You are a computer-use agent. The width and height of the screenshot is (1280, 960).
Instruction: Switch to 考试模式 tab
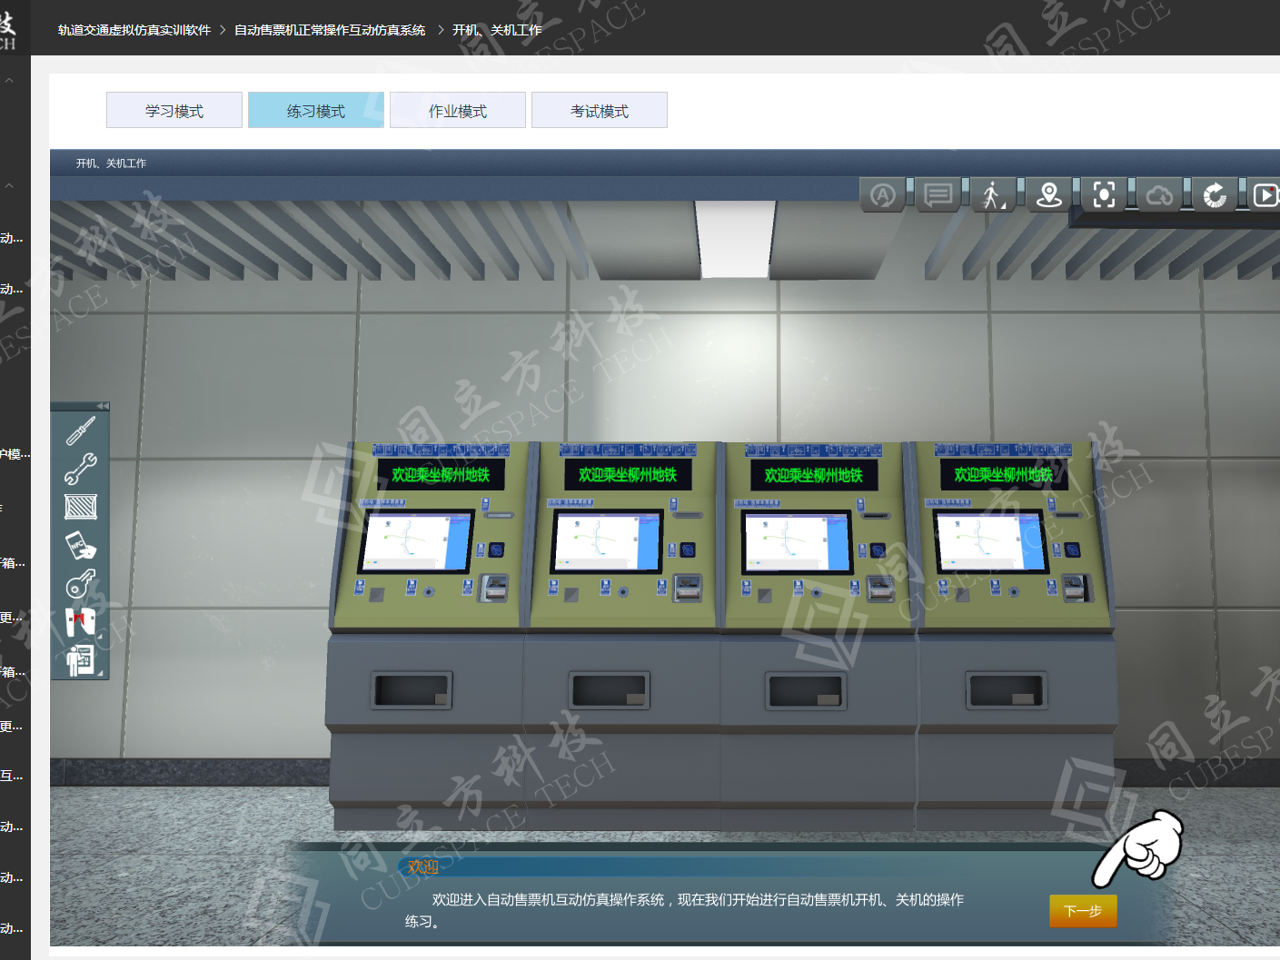pos(600,111)
